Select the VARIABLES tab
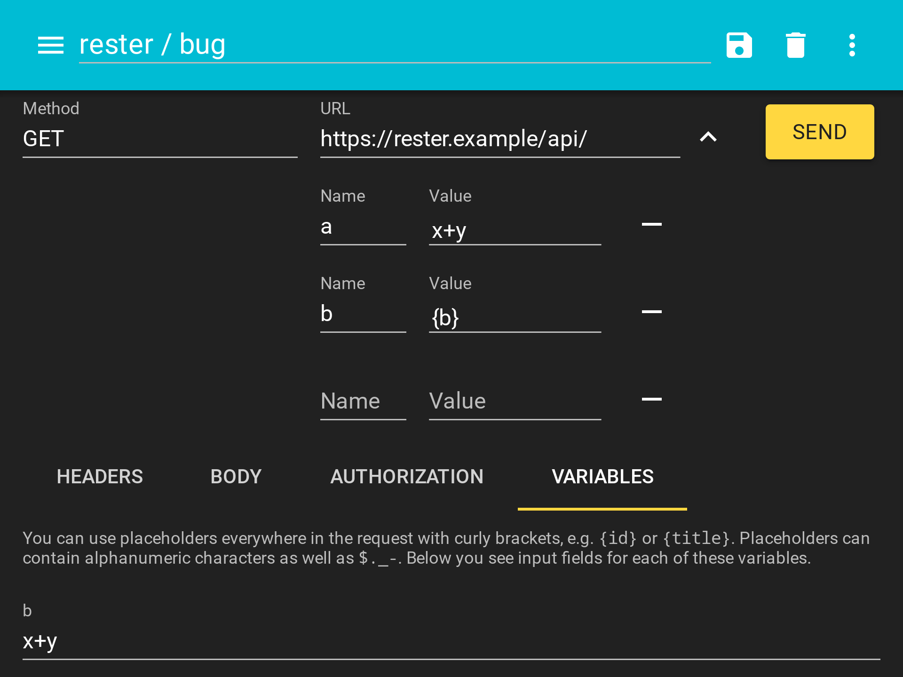Viewport: 903px width, 677px height. coord(602,477)
